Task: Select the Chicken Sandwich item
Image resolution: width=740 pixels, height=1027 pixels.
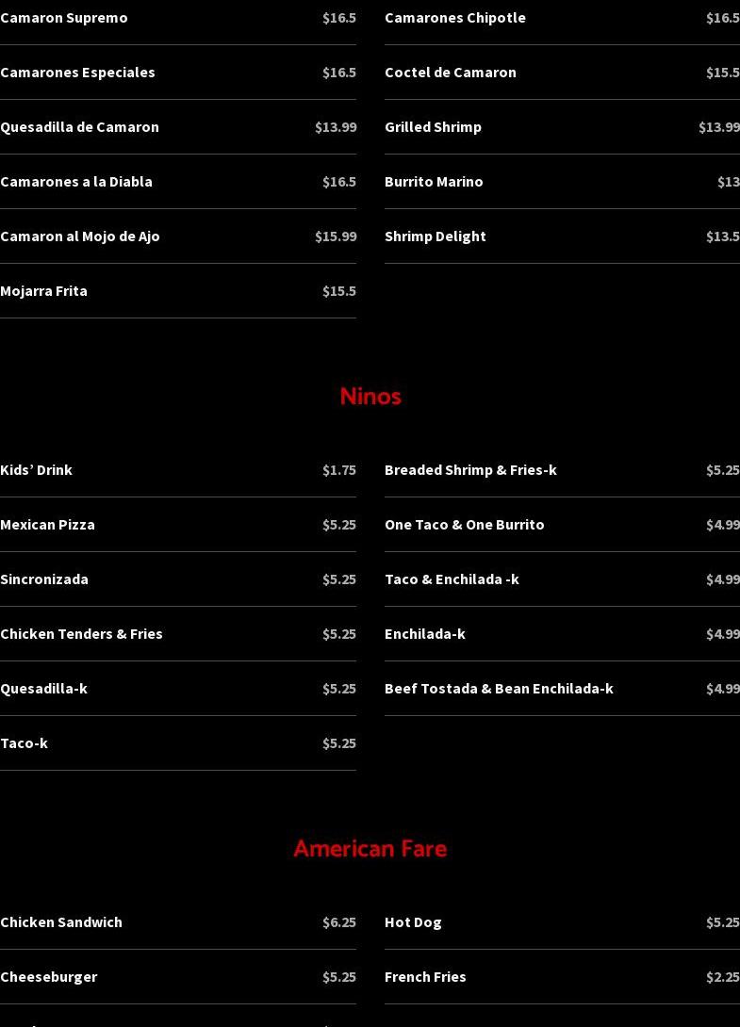Action: pyautogui.click(x=61, y=922)
